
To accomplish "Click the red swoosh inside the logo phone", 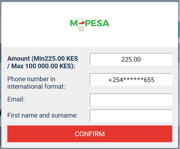I will coord(82,23).
